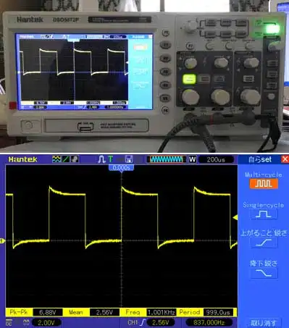Click the Multi-cycle label
Viewport: 289px width, 328px height.
264,174
